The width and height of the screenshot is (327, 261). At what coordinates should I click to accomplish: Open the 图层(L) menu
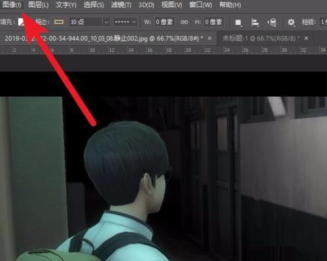pos(39,5)
